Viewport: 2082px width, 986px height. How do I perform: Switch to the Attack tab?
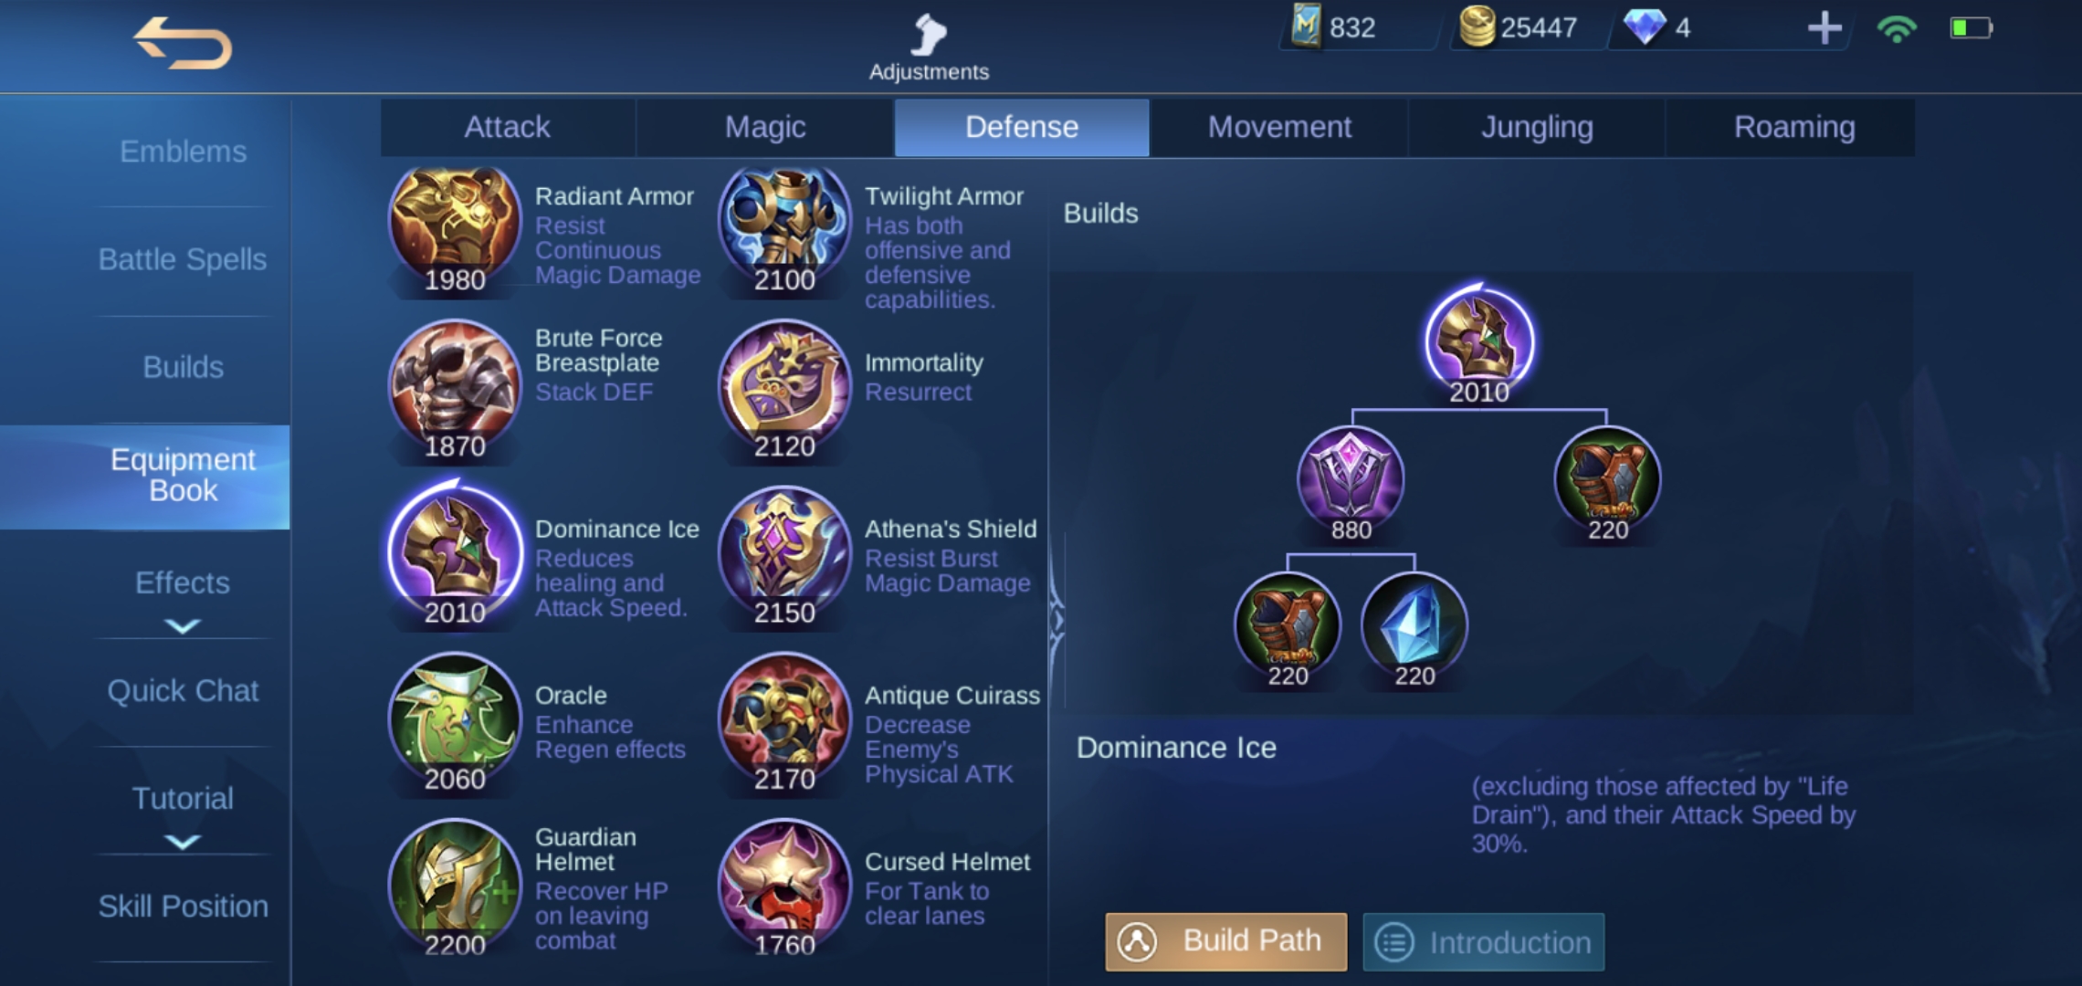point(508,127)
